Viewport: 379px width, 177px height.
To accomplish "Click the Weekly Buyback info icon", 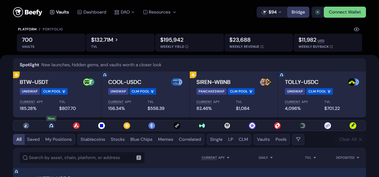I will pos(331,47).
